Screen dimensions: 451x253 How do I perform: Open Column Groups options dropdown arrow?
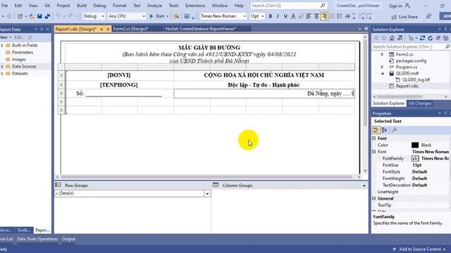tap(364, 186)
